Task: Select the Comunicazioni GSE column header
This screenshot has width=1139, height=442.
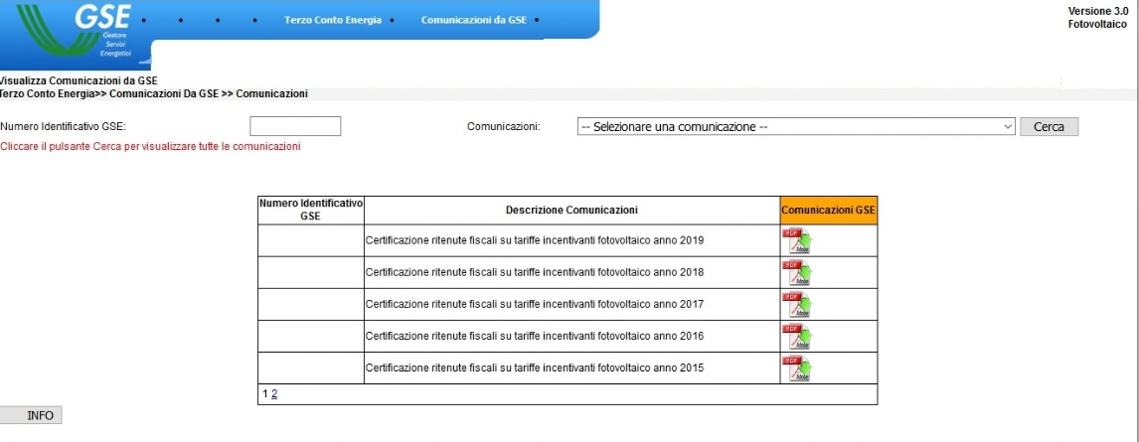Action: pyautogui.click(x=829, y=211)
